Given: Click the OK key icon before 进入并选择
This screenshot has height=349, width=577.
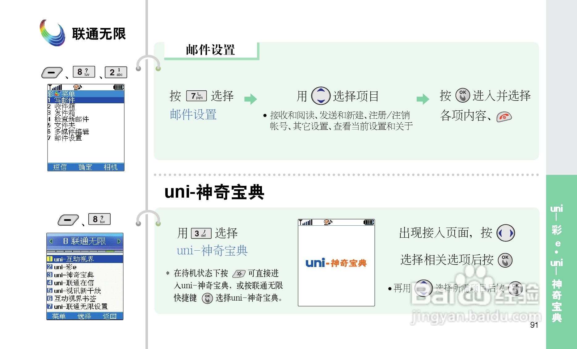Looking at the screenshot, I should [463, 95].
